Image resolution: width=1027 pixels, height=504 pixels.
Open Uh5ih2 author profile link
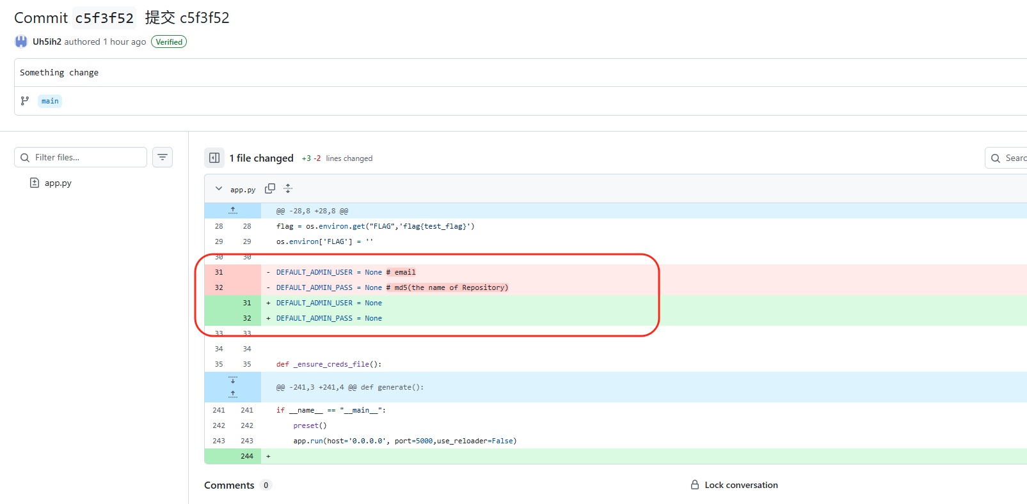(47, 42)
